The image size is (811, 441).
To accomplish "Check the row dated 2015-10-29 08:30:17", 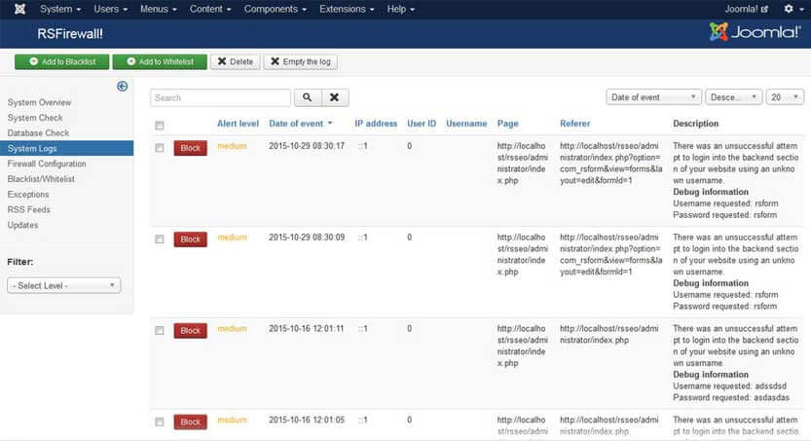I will [160, 147].
